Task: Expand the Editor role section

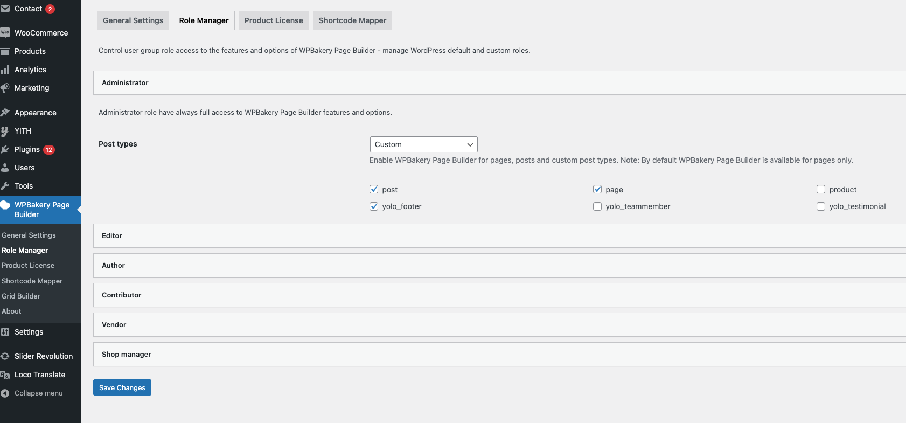Action: click(499, 235)
